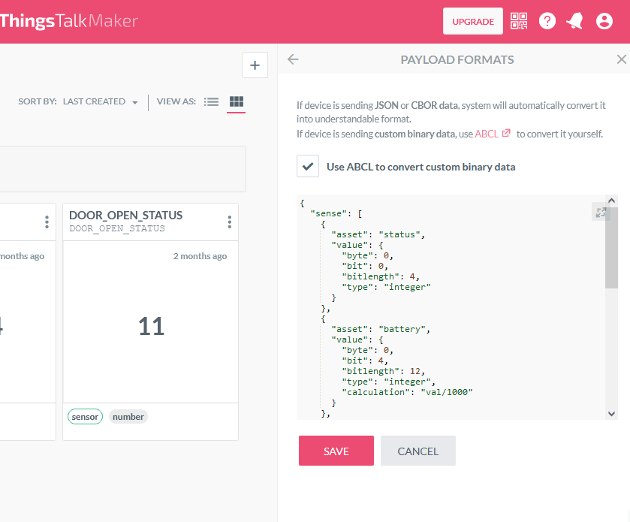Click the Use ABCL checkbox label text

(x=421, y=167)
